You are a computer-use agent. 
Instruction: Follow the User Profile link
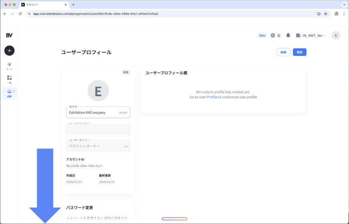[208, 97]
